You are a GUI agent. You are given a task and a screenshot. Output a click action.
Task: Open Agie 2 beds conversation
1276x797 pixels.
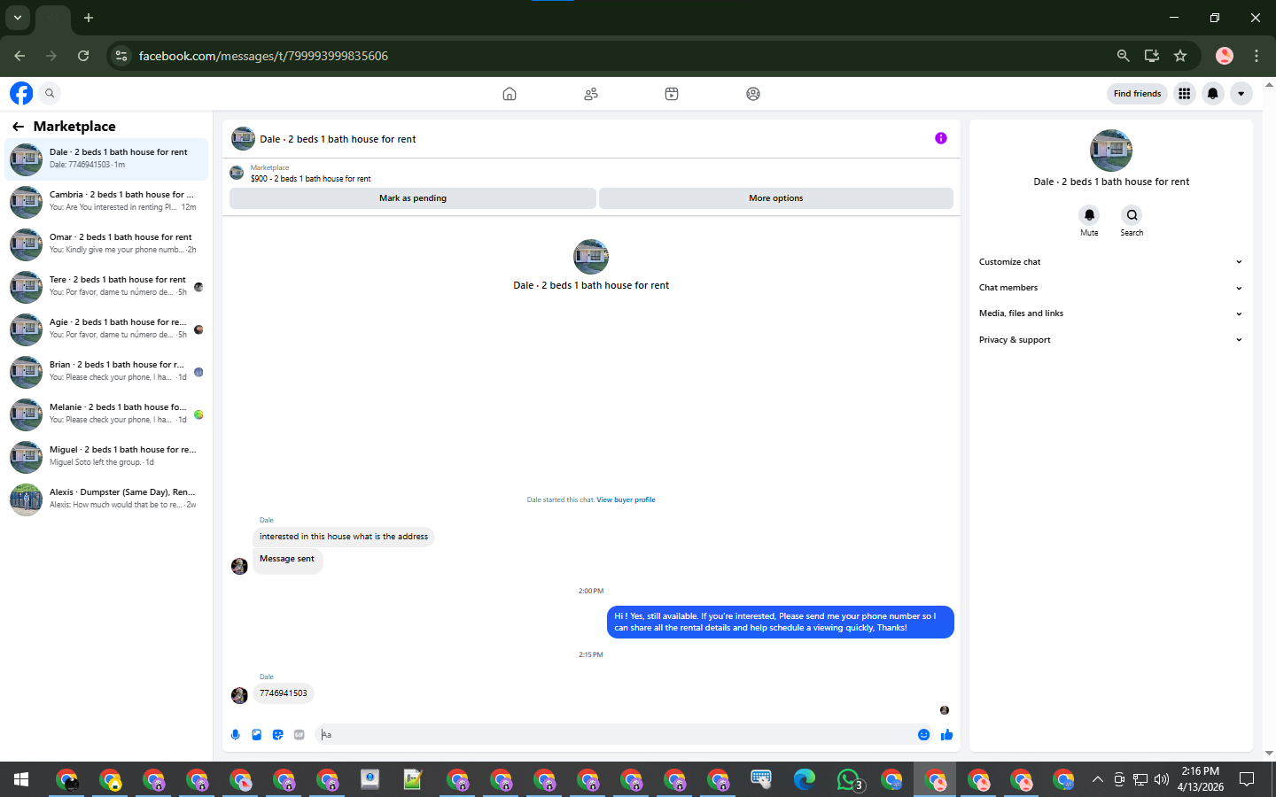pos(106,329)
